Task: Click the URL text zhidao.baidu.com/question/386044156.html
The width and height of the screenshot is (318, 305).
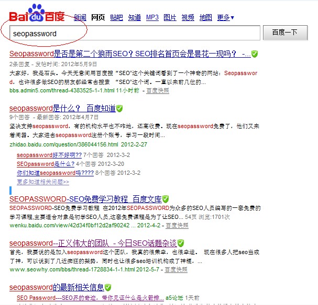Action: [64, 145]
